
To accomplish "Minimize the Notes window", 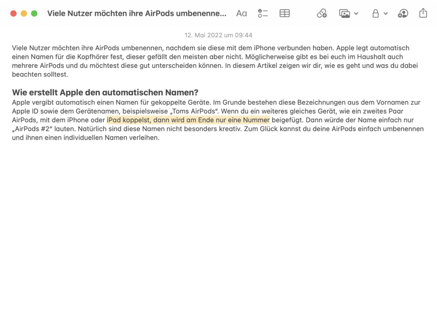I will pyautogui.click(x=24, y=14).
